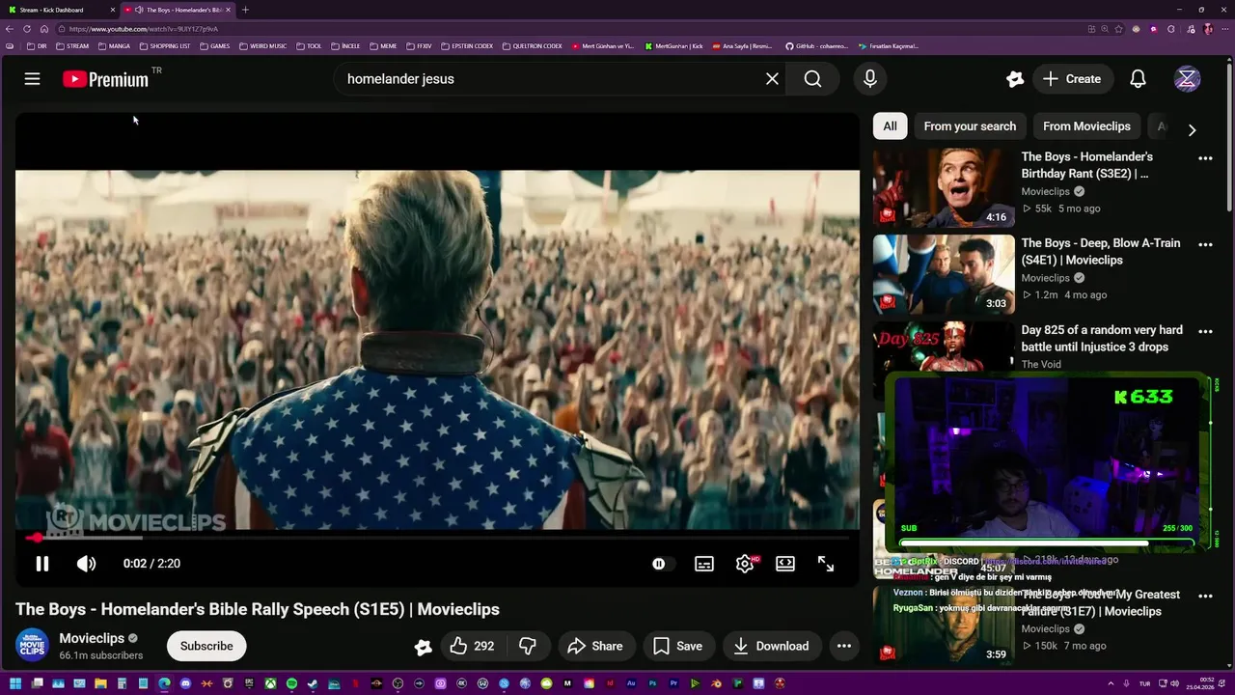Click the Create button

coord(1071,79)
